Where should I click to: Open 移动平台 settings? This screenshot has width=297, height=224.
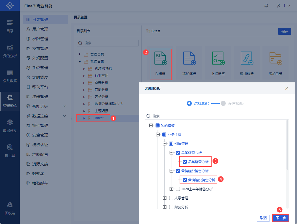click(45, 87)
